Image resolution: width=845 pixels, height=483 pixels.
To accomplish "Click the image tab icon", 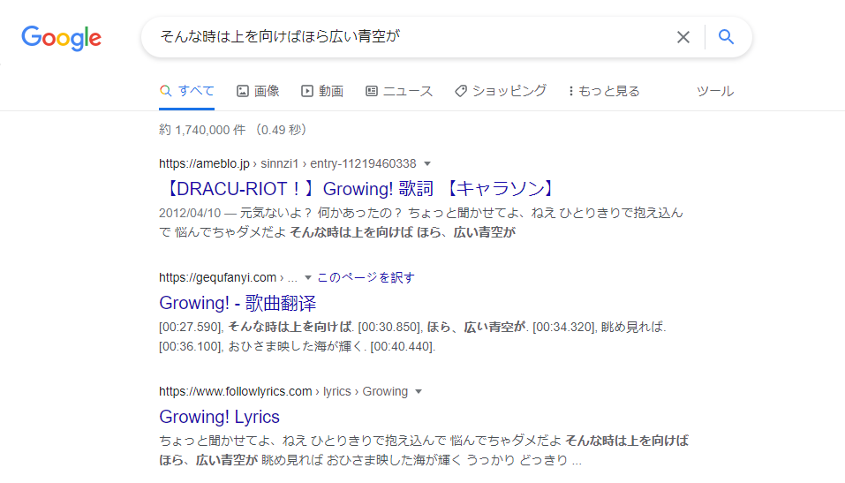I will tap(243, 91).
